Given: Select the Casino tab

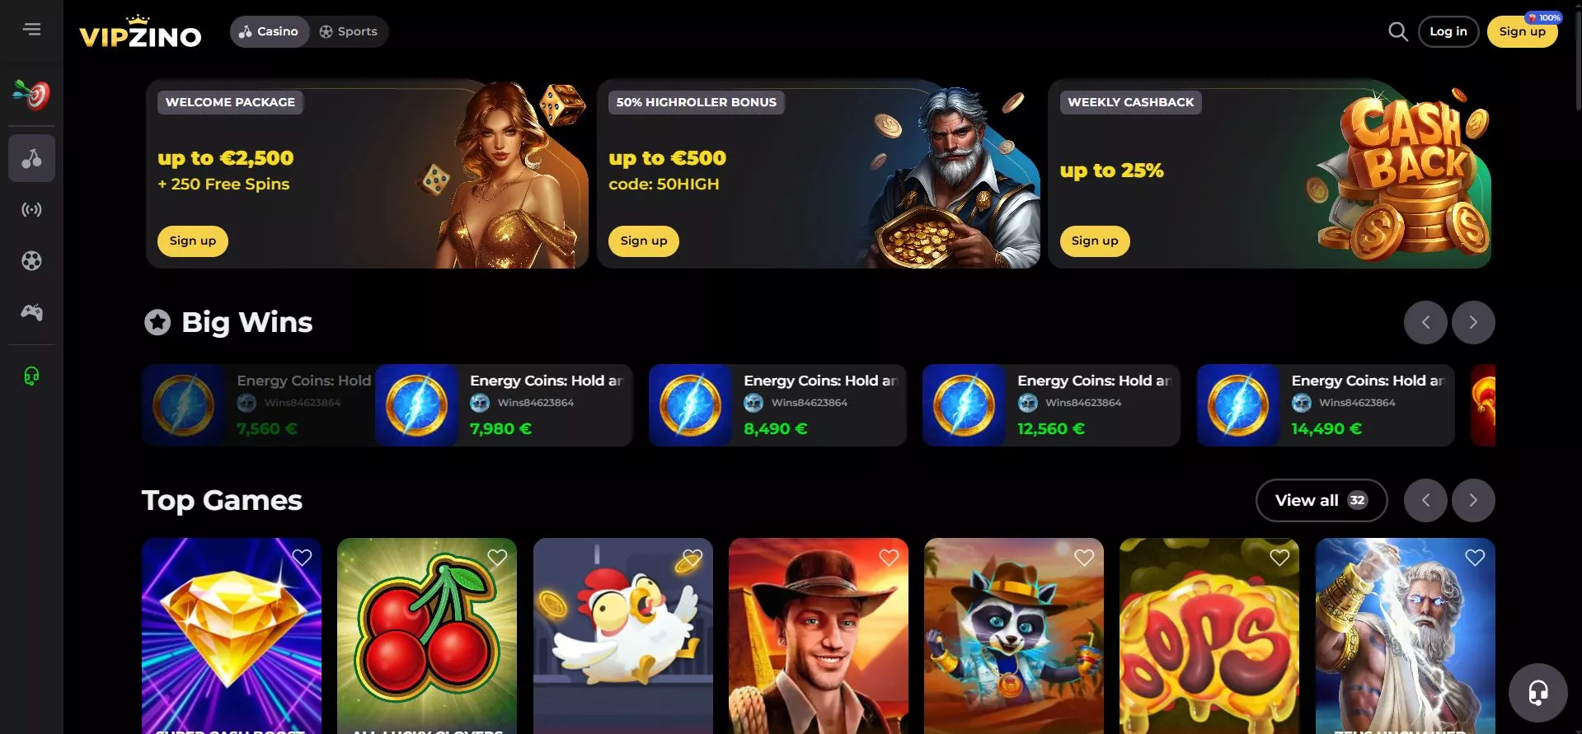Looking at the screenshot, I should 270,31.
